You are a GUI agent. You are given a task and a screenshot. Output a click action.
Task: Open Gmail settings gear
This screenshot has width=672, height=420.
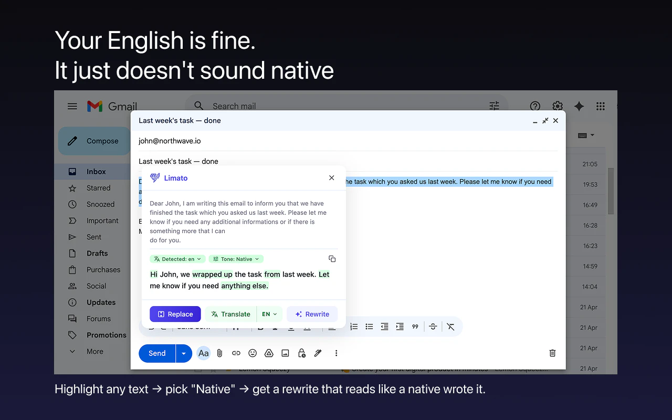pyautogui.click(x=557, y=106)
